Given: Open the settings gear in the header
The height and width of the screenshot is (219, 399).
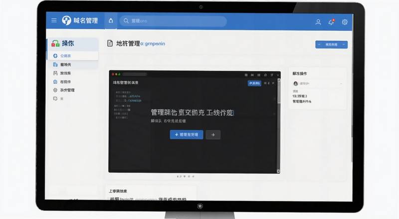Looking at the screenshot, I should (x=345, y=22).
